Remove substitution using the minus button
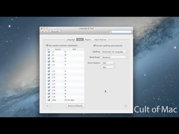This screenshot has height=134, width=179. click(50, 106)
